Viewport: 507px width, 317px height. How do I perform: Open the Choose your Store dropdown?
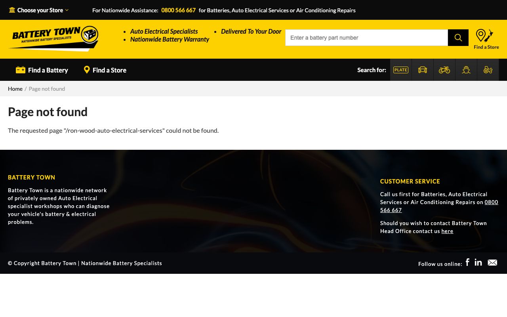tap(39, 10)
